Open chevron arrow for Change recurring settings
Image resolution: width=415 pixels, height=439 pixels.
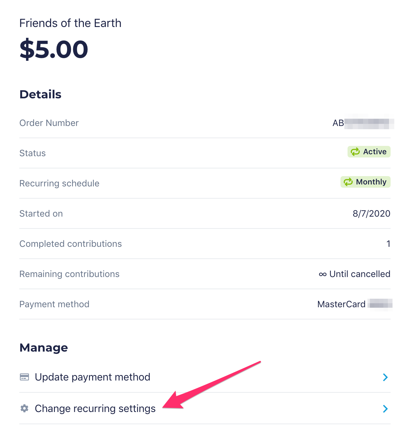pyautogui.click(x=385, y=409)
